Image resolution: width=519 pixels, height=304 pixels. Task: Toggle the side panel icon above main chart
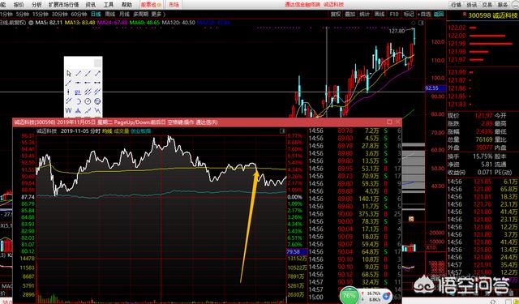[x=421, y=23]
